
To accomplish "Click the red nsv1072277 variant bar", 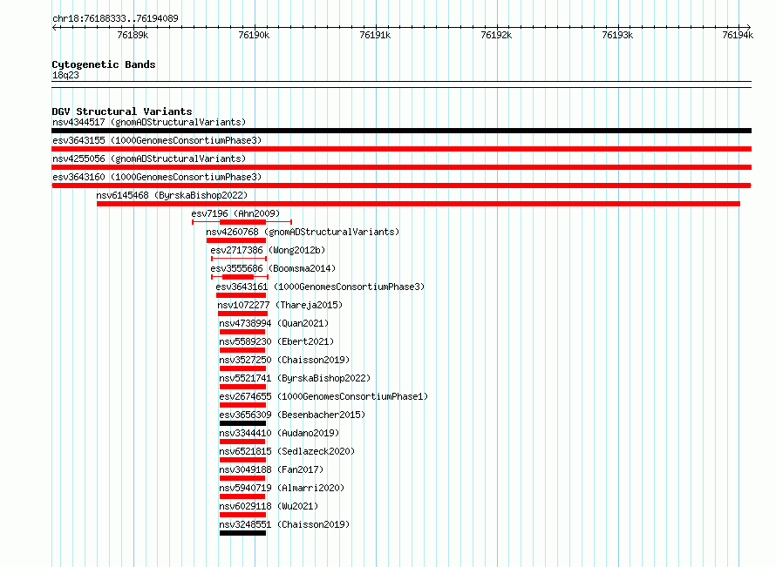I will (x=242, y=314).
